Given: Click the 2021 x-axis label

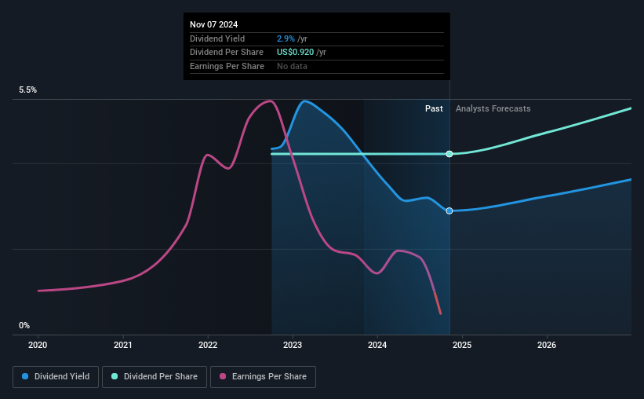Looking at the screenshot, I should pyautogui.click(x=123, y=345).
